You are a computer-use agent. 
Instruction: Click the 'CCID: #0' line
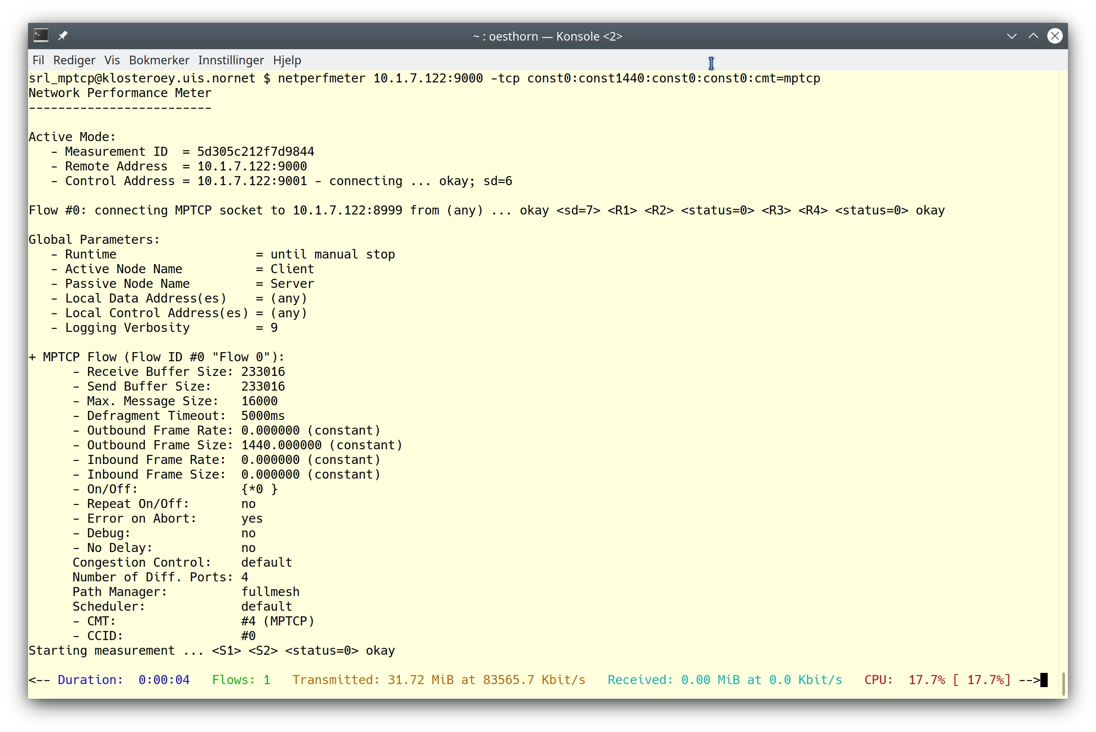click(164, 636)
